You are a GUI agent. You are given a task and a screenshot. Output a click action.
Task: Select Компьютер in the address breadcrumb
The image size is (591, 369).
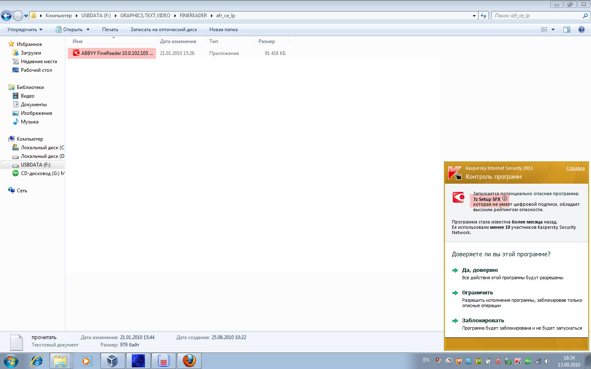(x=58, y=16)
